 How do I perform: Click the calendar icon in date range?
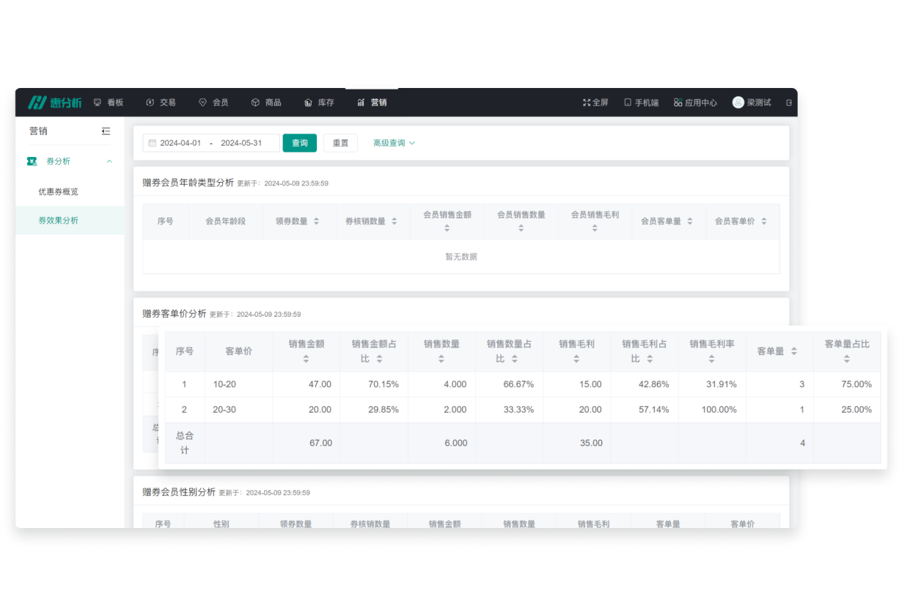click(153, 143)
